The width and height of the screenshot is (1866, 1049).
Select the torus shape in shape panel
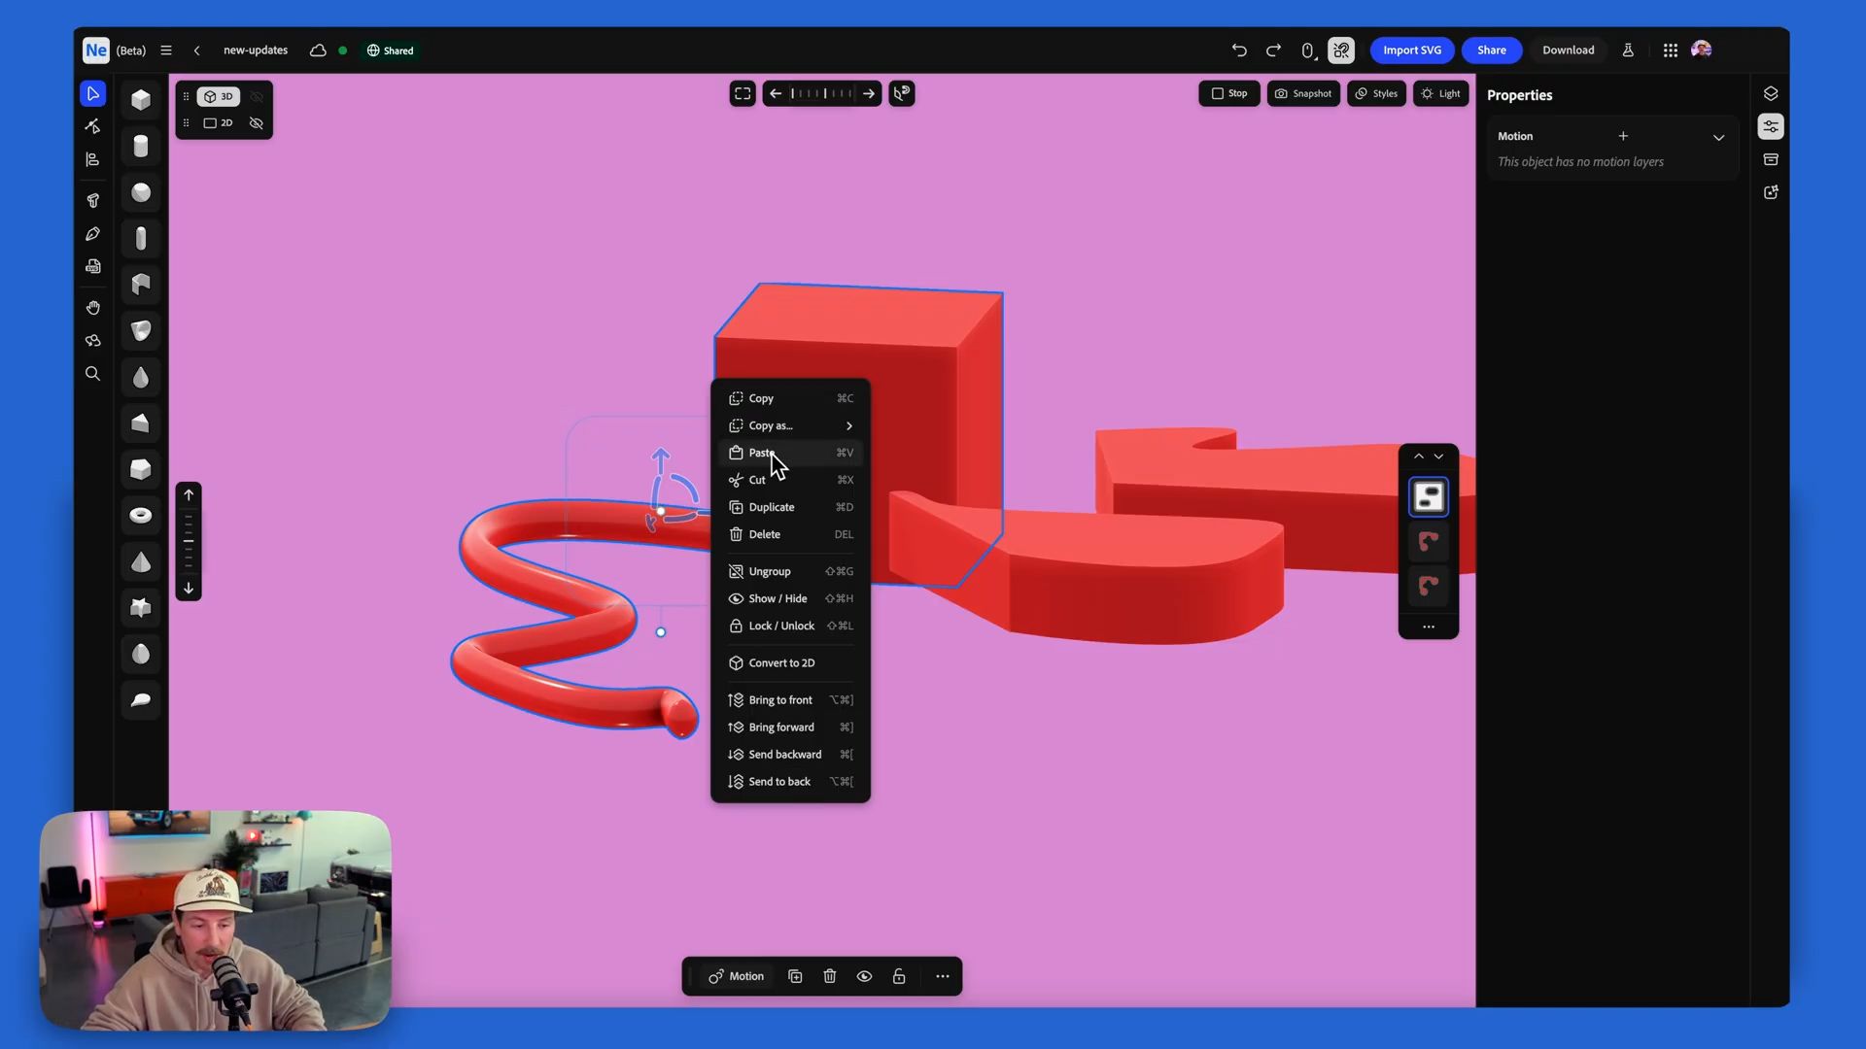tap(141, 516)
